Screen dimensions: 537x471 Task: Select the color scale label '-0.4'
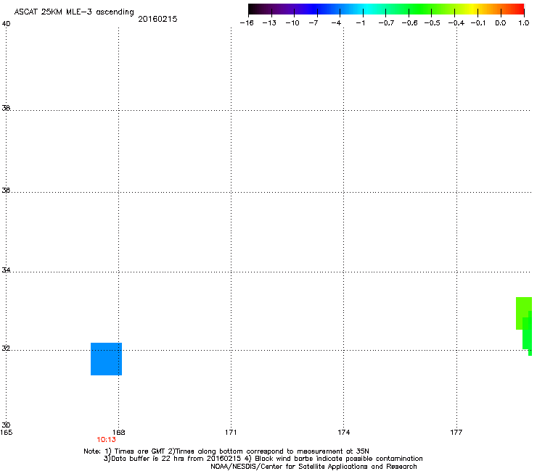click(x=456, y=23)
